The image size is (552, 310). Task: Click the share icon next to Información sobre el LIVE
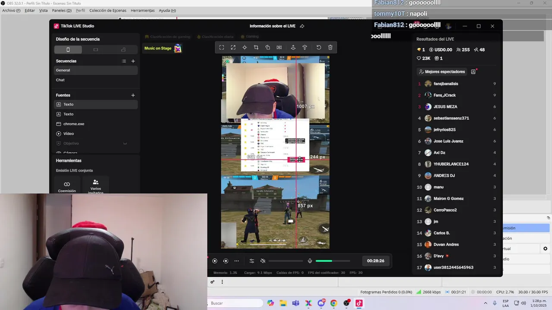click(302, 26)
